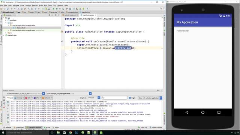Open the Log level Verbose dropdown
Image resolution: width=240 pixels, height=135 pixels.
(x=94, y=98)
